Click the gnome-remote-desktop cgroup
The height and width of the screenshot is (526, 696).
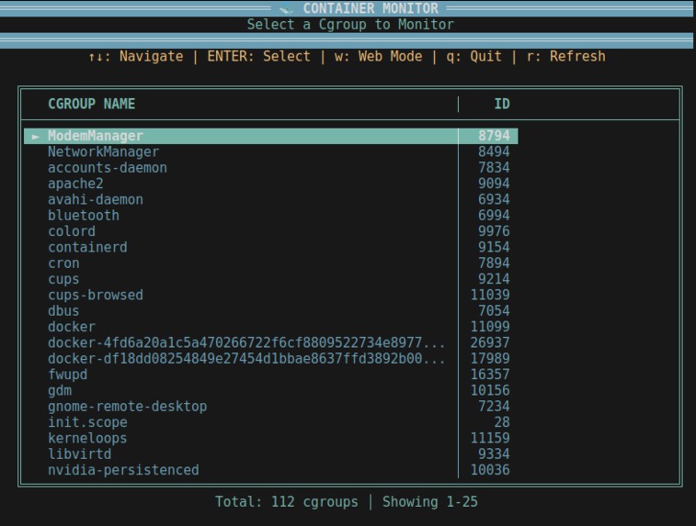click(128, 408)
